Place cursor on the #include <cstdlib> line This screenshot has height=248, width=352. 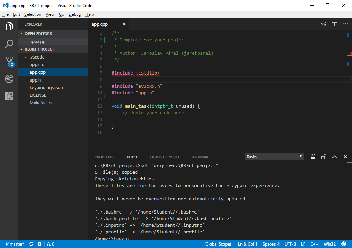click(136, 73)
